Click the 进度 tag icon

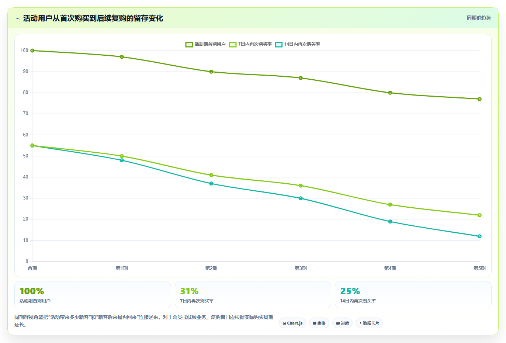tap(338, 323)
